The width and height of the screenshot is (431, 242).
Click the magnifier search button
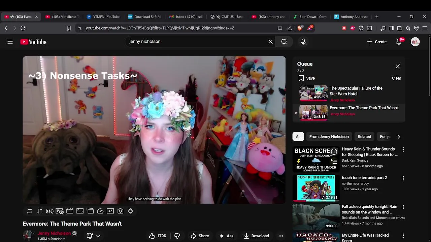click(284, 42)
